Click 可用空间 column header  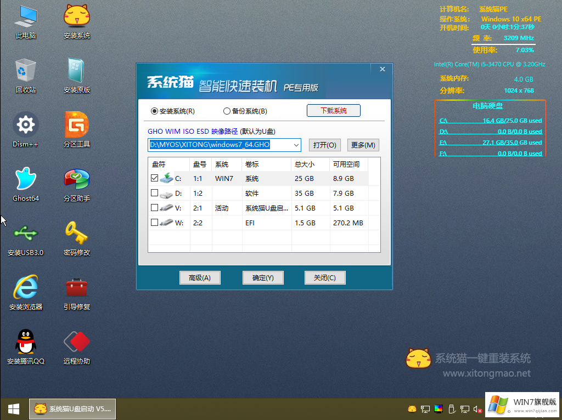coord(349,164)
